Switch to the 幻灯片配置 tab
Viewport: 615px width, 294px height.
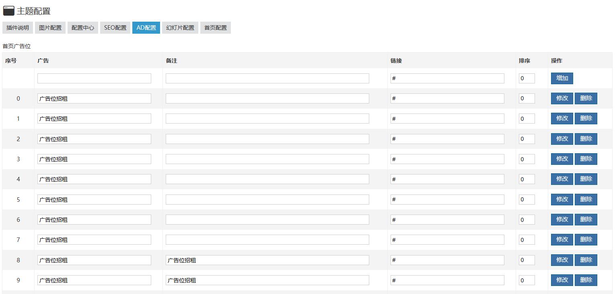pyautogui.click(x=180, y=28)
